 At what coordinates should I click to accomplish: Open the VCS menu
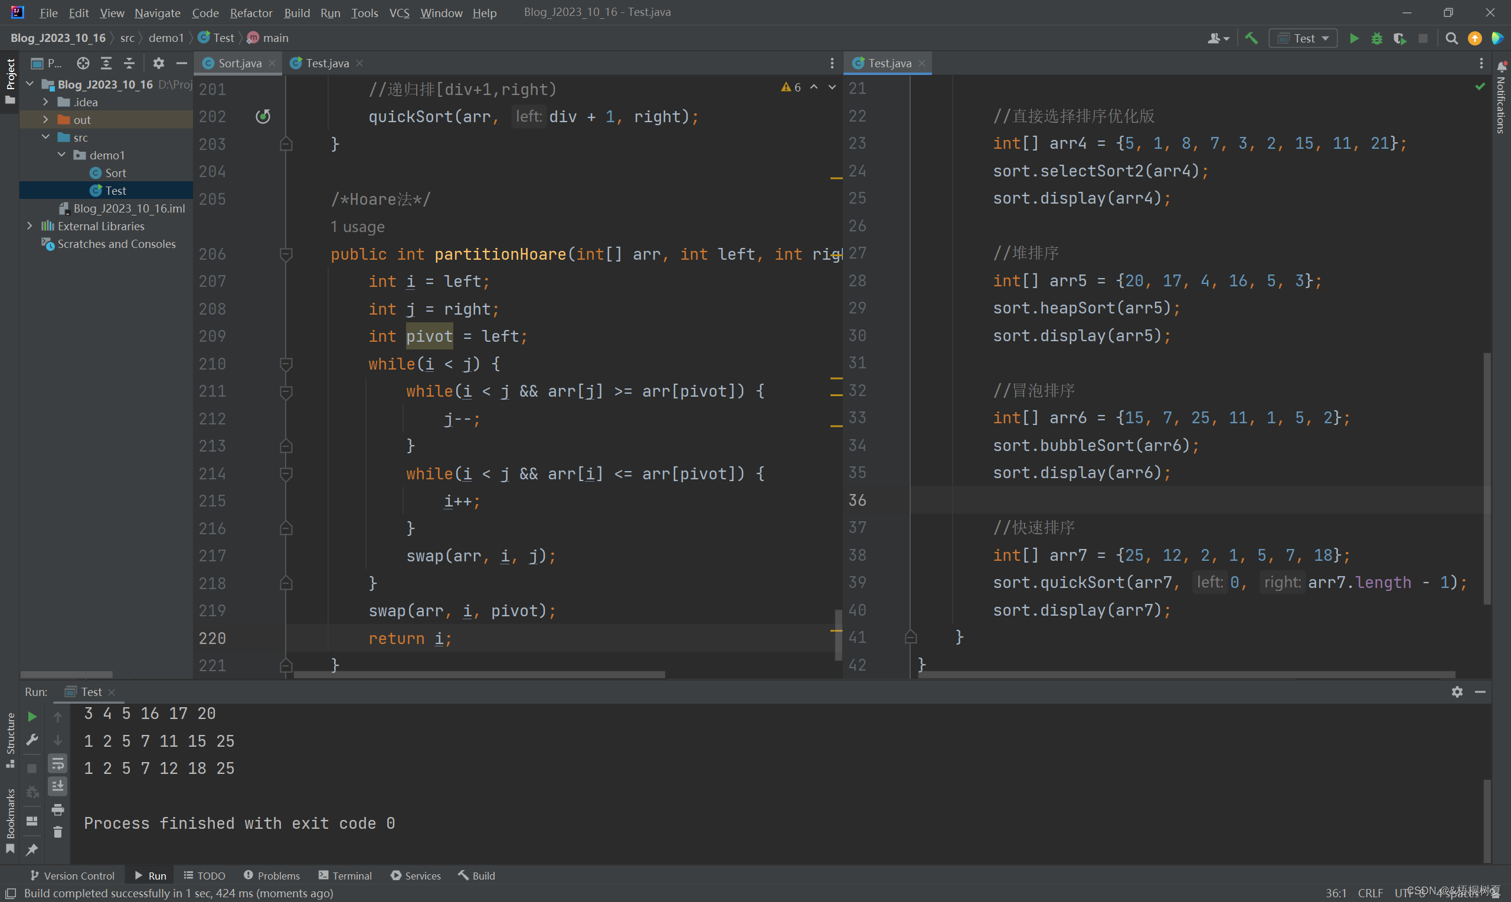[399, 13]
